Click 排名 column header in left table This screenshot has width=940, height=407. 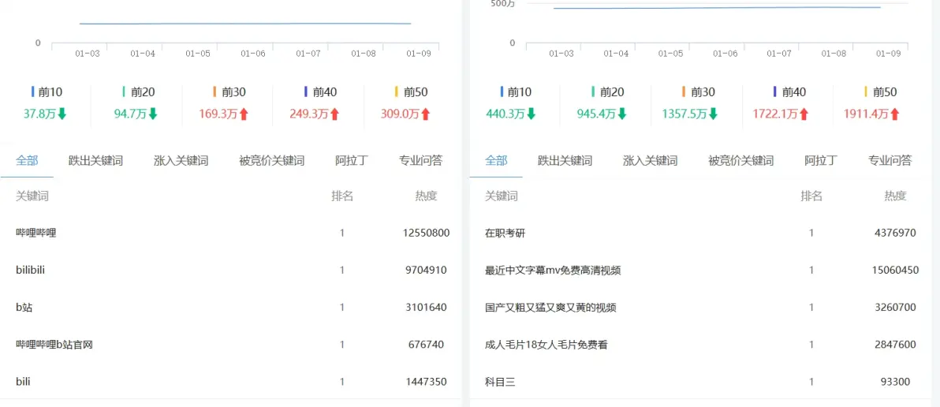point(342,196)
